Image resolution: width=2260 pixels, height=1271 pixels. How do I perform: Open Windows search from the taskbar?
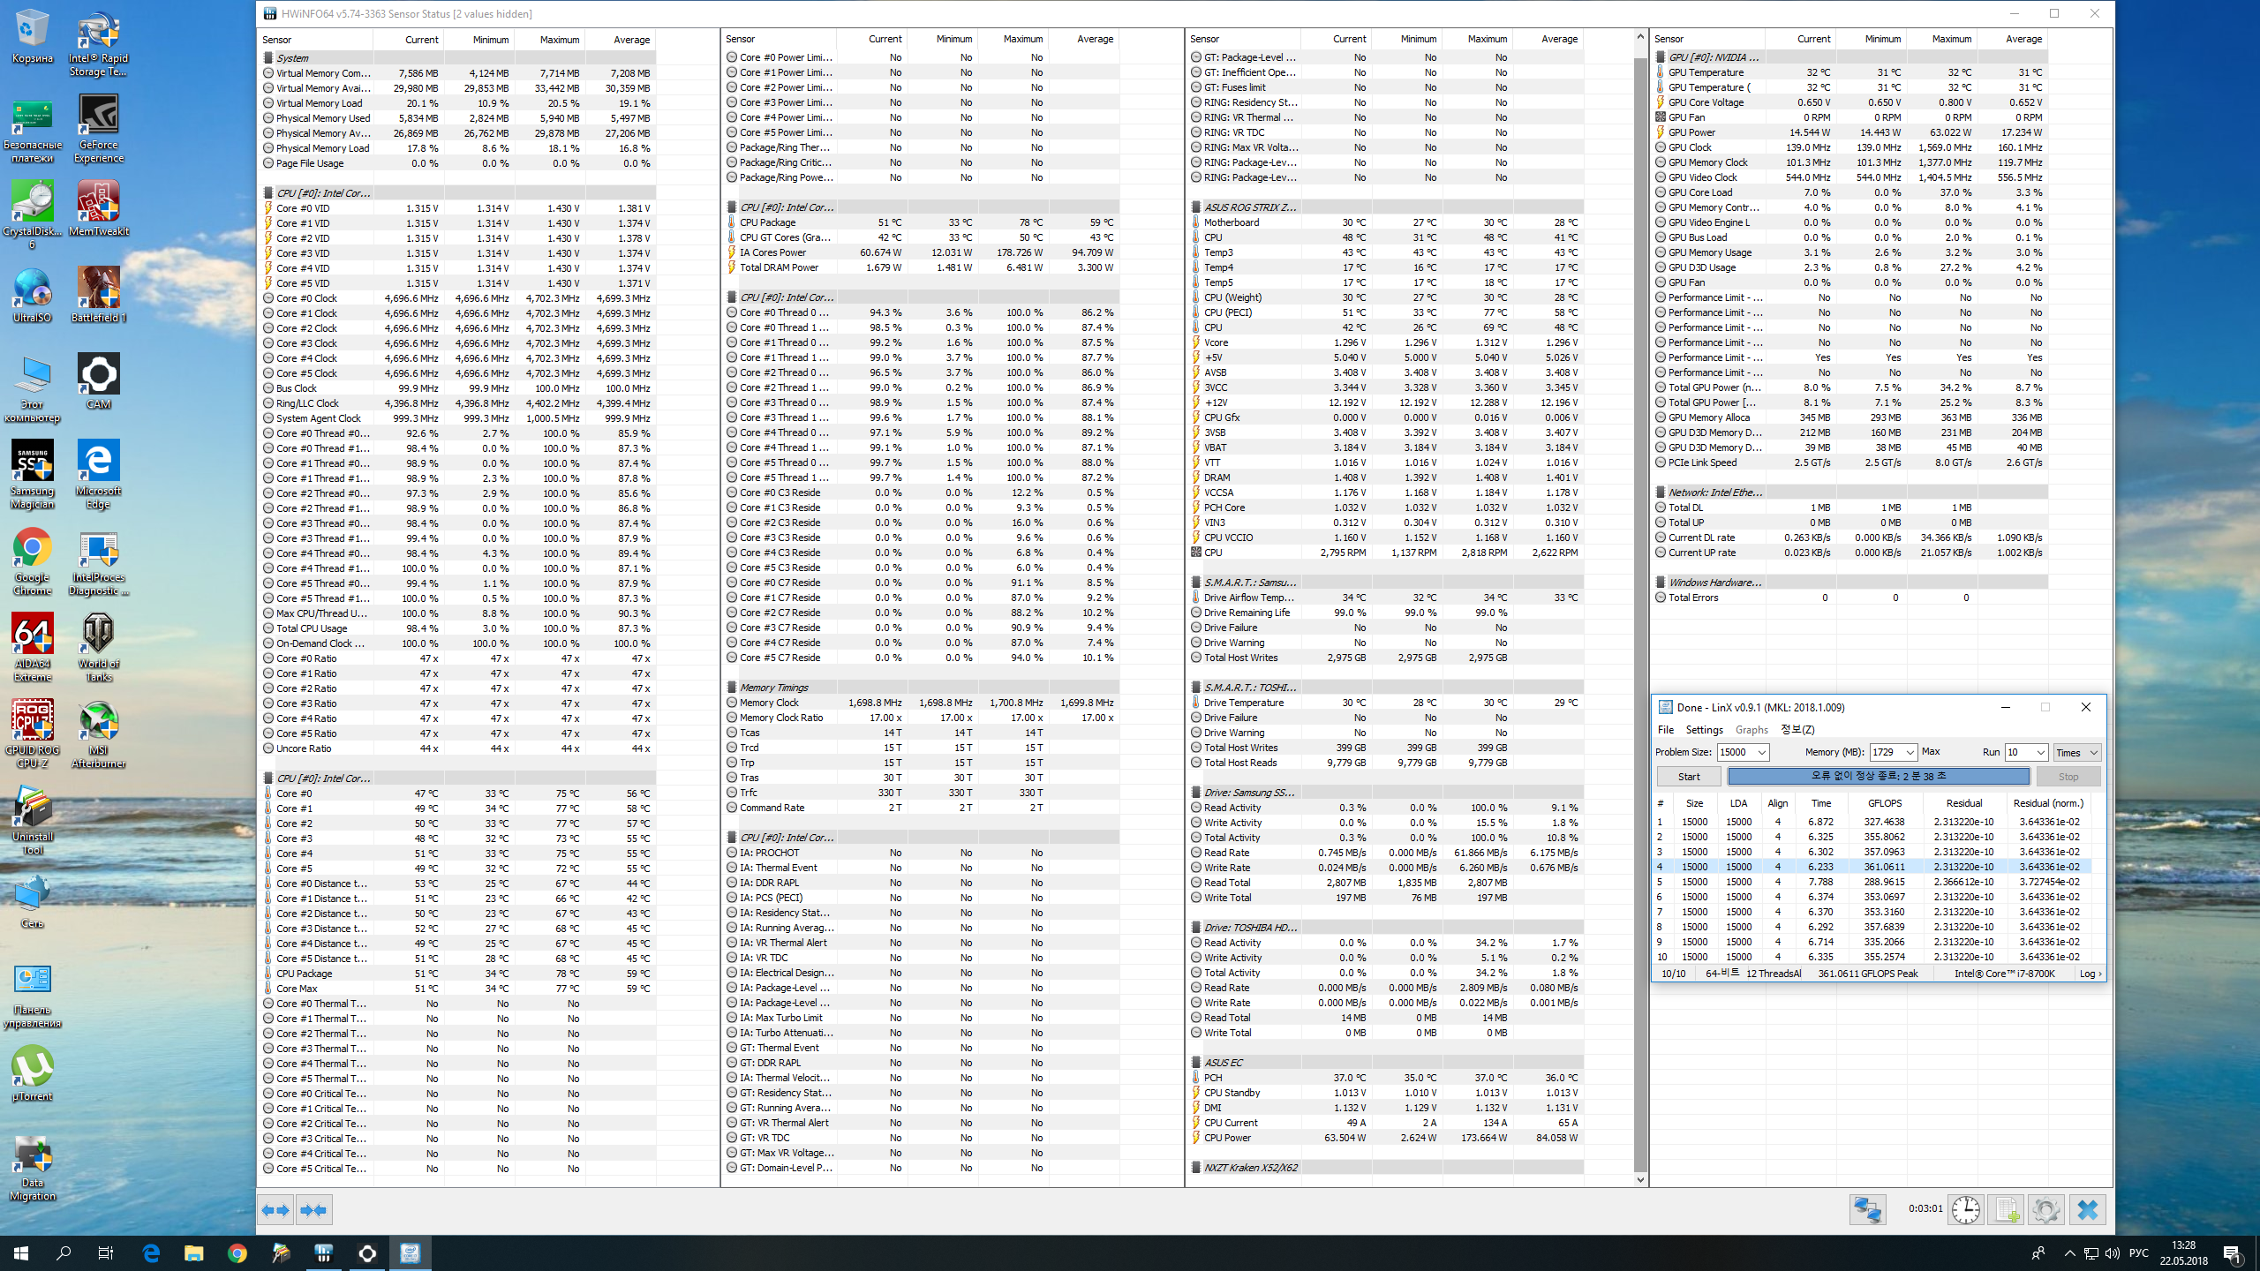(64, 1253)
